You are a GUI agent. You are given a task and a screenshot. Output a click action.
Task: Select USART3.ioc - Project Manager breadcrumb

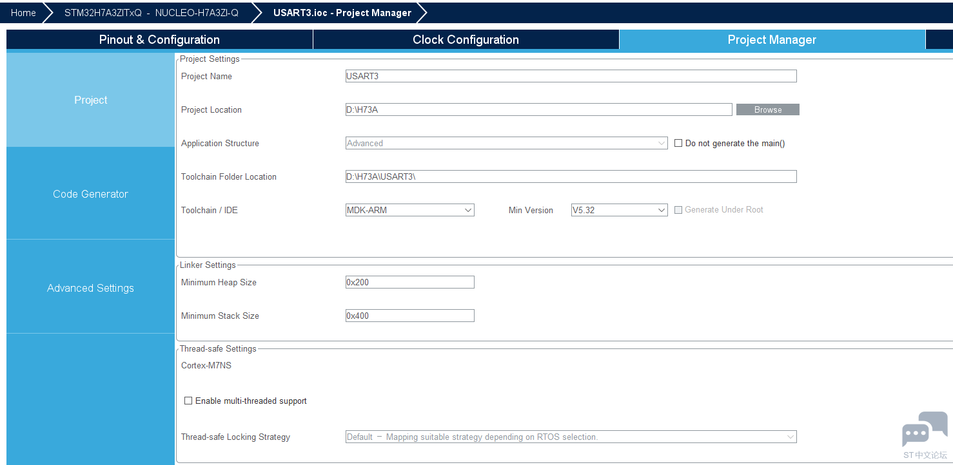[x=342, y=12]
